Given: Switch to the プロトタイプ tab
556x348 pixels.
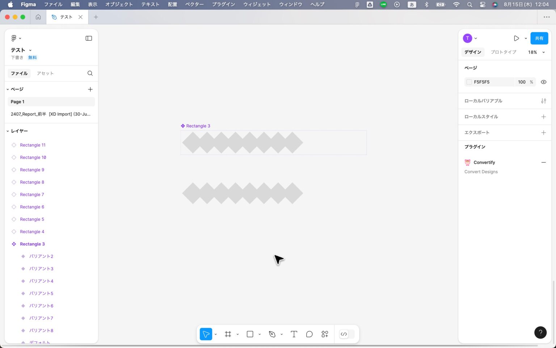Looking at the screenshot, I should pyautogui.click(x=503, y=52).
